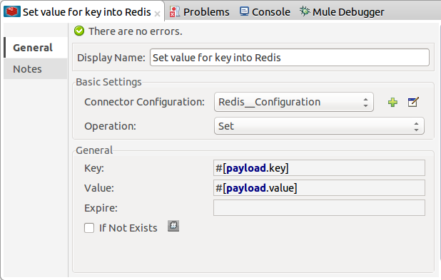The image size is (441, 280).
Task: Click the green no-errors checkmark icon
Action: (x=79, y=31)
